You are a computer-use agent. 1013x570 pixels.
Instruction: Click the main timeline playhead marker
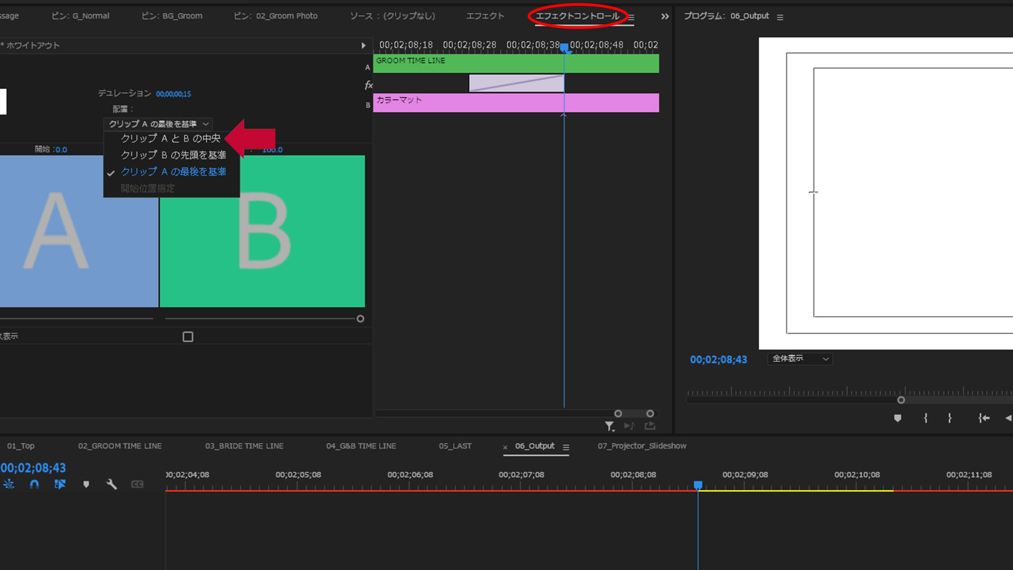(x=698, y=484)
